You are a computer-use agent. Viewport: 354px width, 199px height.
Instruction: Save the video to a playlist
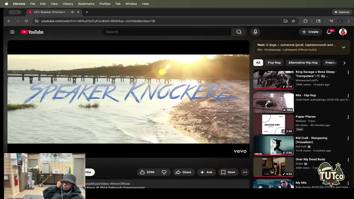pyautogui.click(x=228, y=172)
